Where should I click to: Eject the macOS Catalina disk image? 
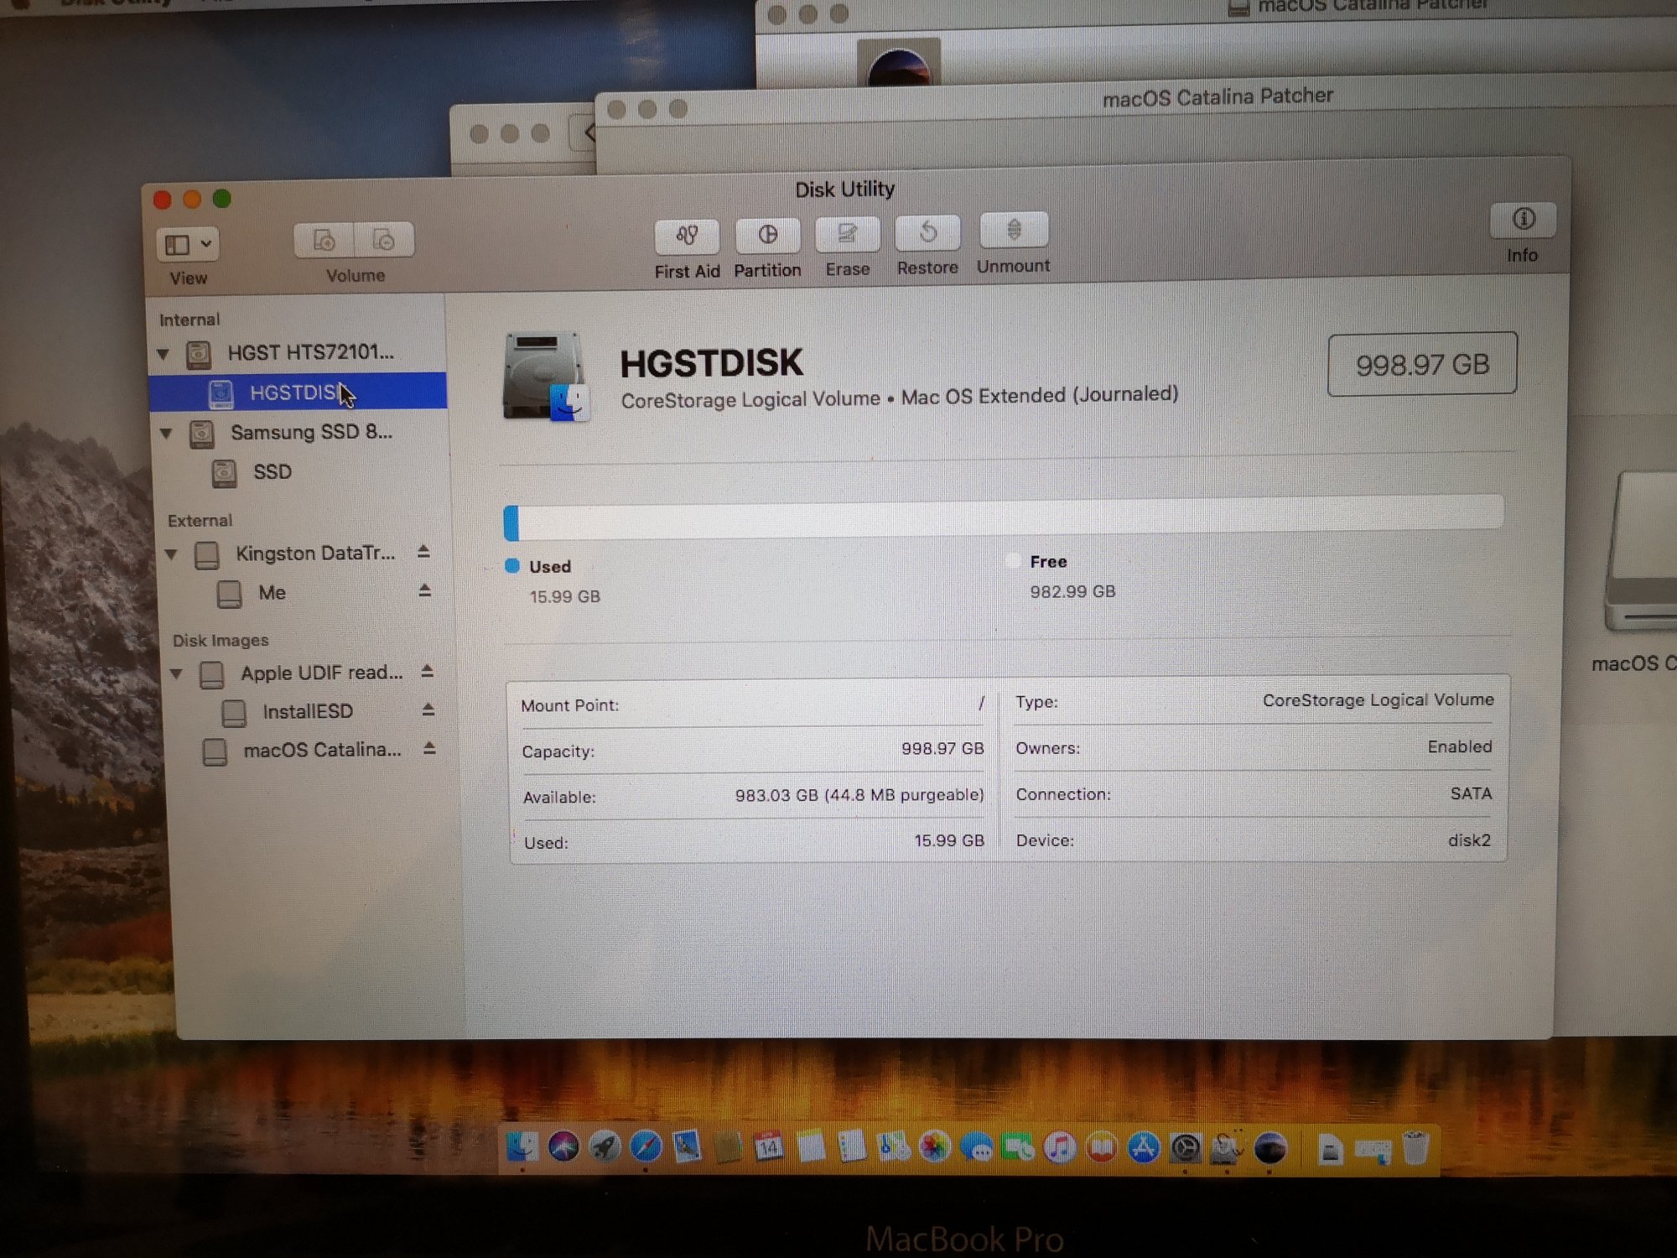tap(428, 748)
